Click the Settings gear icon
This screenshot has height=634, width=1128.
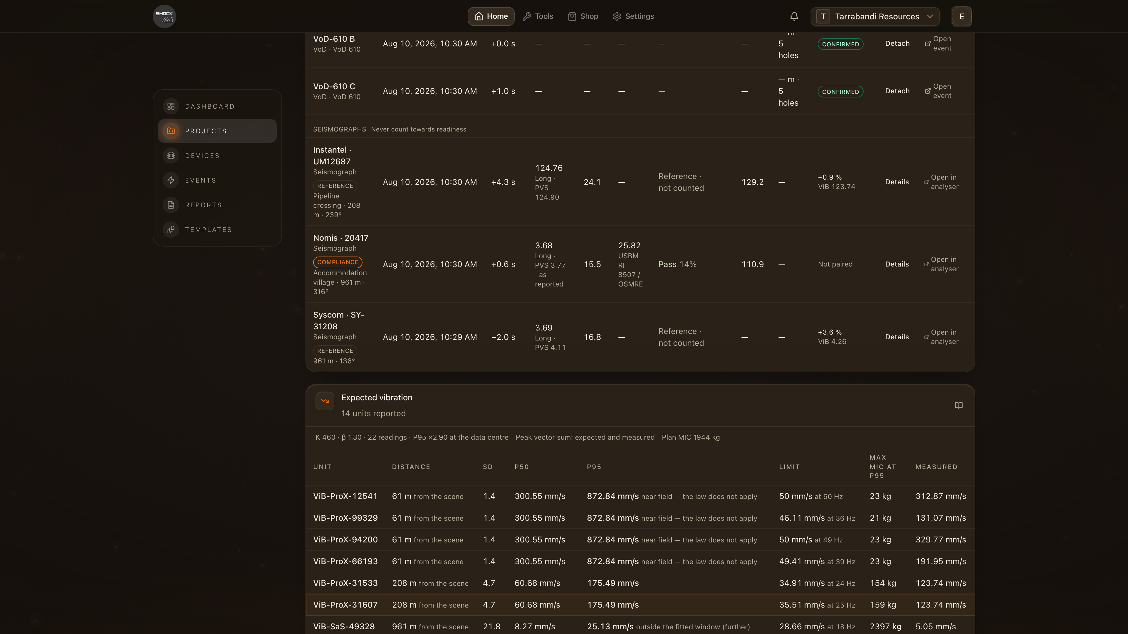pyautogui.click(x=617, y=16)
